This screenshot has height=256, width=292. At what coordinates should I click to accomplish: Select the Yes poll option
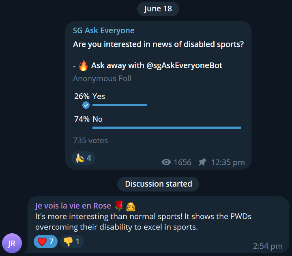pyautogui.click(x=157, y=101)
